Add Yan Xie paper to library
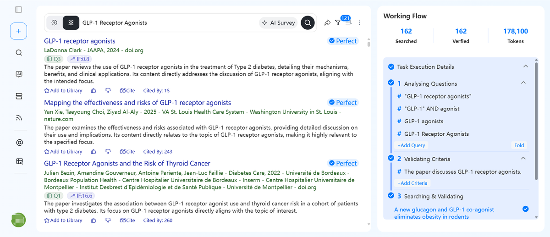Screen dimensions: 550x237 tap(63, 152)
